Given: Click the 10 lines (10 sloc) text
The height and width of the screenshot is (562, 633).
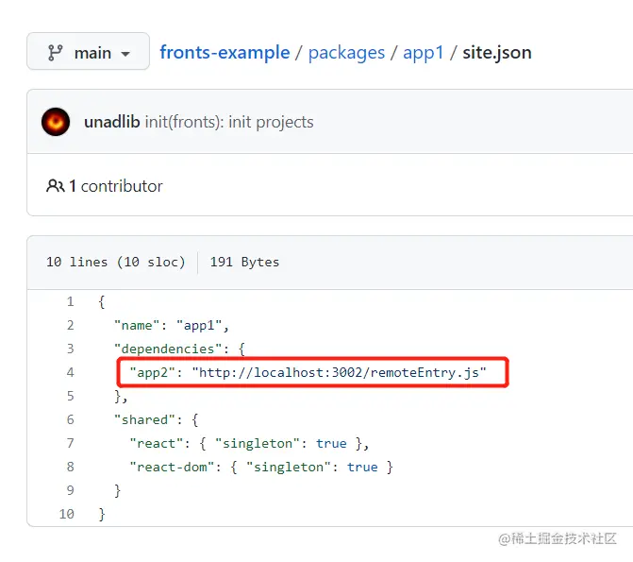Looking at the screenshot, I should (115, 262).
